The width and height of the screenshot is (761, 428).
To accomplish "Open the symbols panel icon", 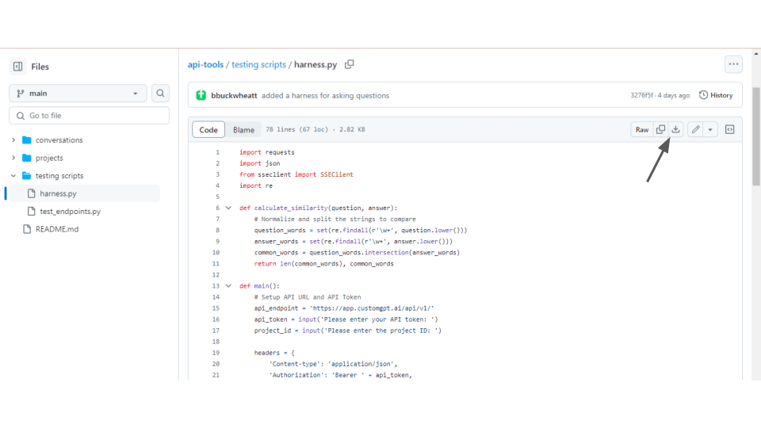I will (729, 129).
